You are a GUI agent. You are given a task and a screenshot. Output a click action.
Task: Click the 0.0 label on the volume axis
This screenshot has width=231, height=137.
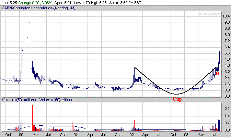227,130
